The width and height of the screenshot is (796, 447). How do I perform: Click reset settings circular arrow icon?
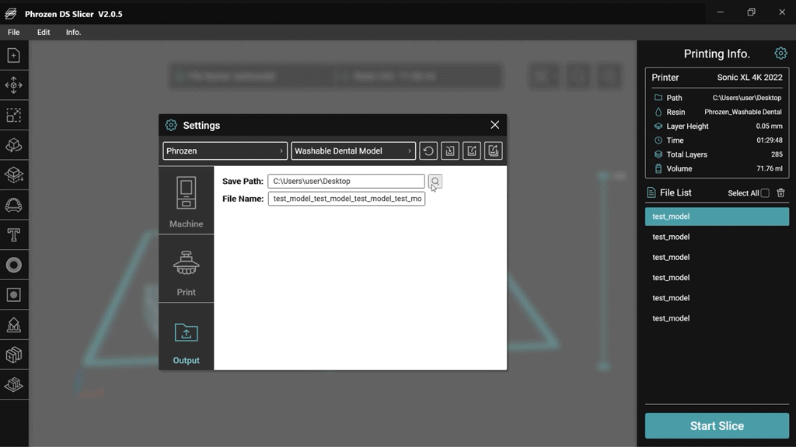[x=428, y=151]
